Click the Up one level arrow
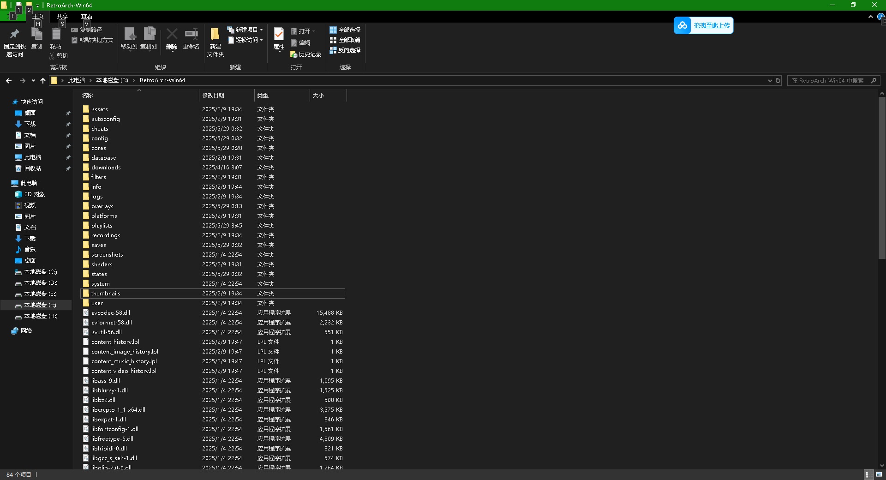886x480 pixels. [x=43, y=81]
